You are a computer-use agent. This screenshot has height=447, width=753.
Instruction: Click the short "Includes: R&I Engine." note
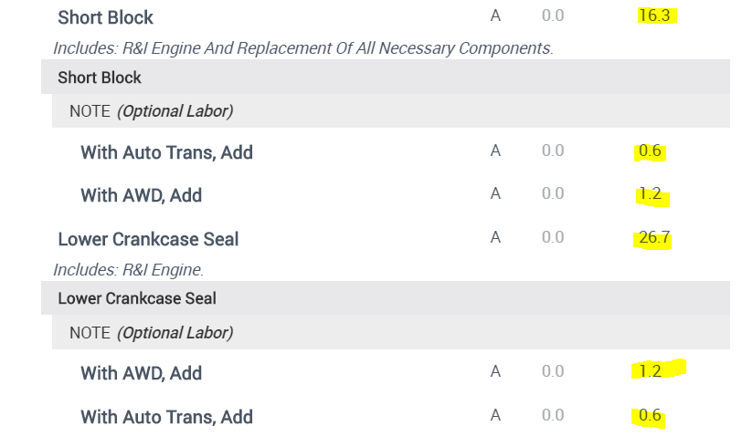pyautogui.click(x=128, y=270)
